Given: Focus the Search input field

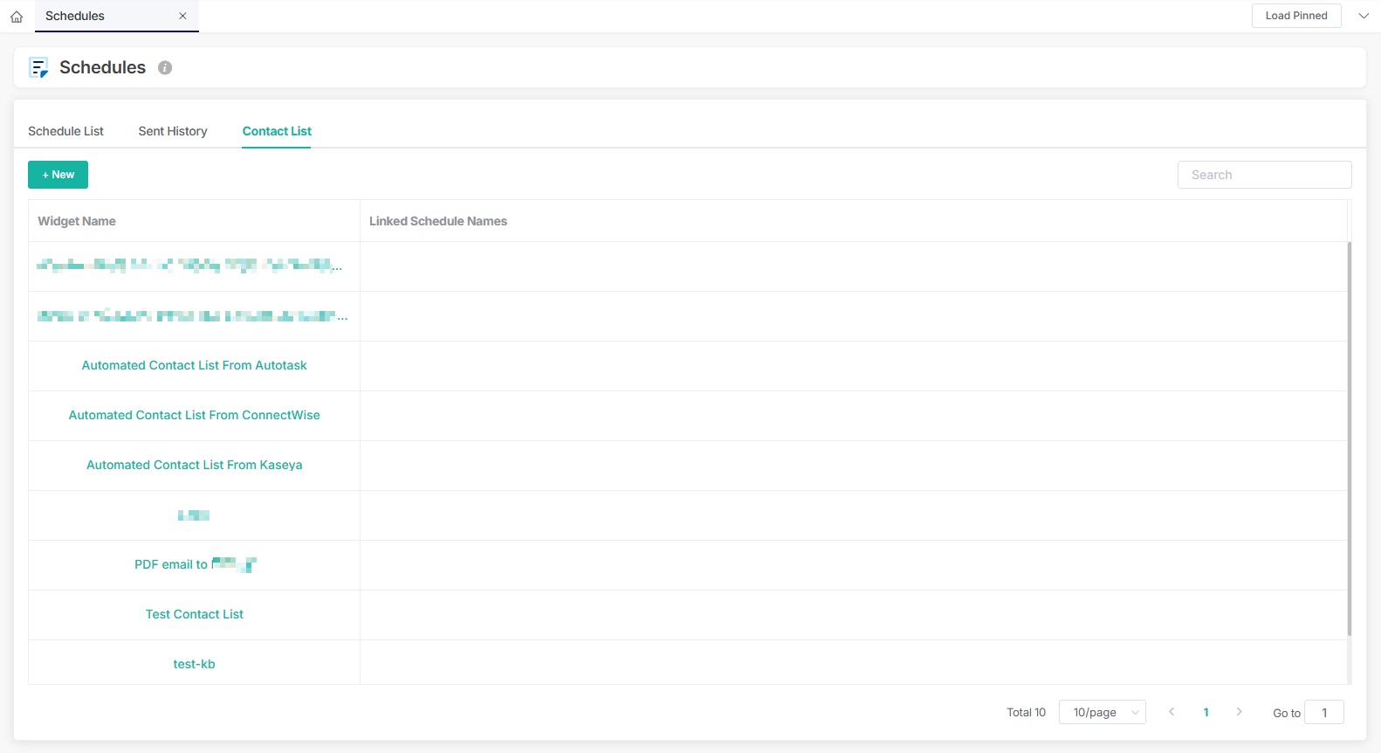Looking at the screenshot, I should [1264, 175].
